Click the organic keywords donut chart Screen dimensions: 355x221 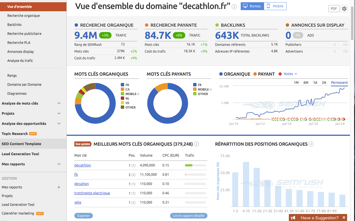95,103
